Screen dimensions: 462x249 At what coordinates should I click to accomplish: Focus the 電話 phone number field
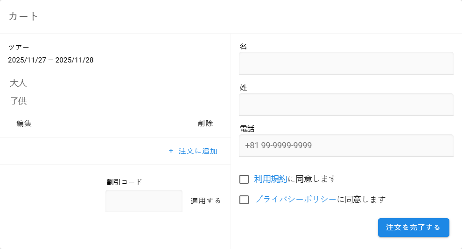click(346, 145)
